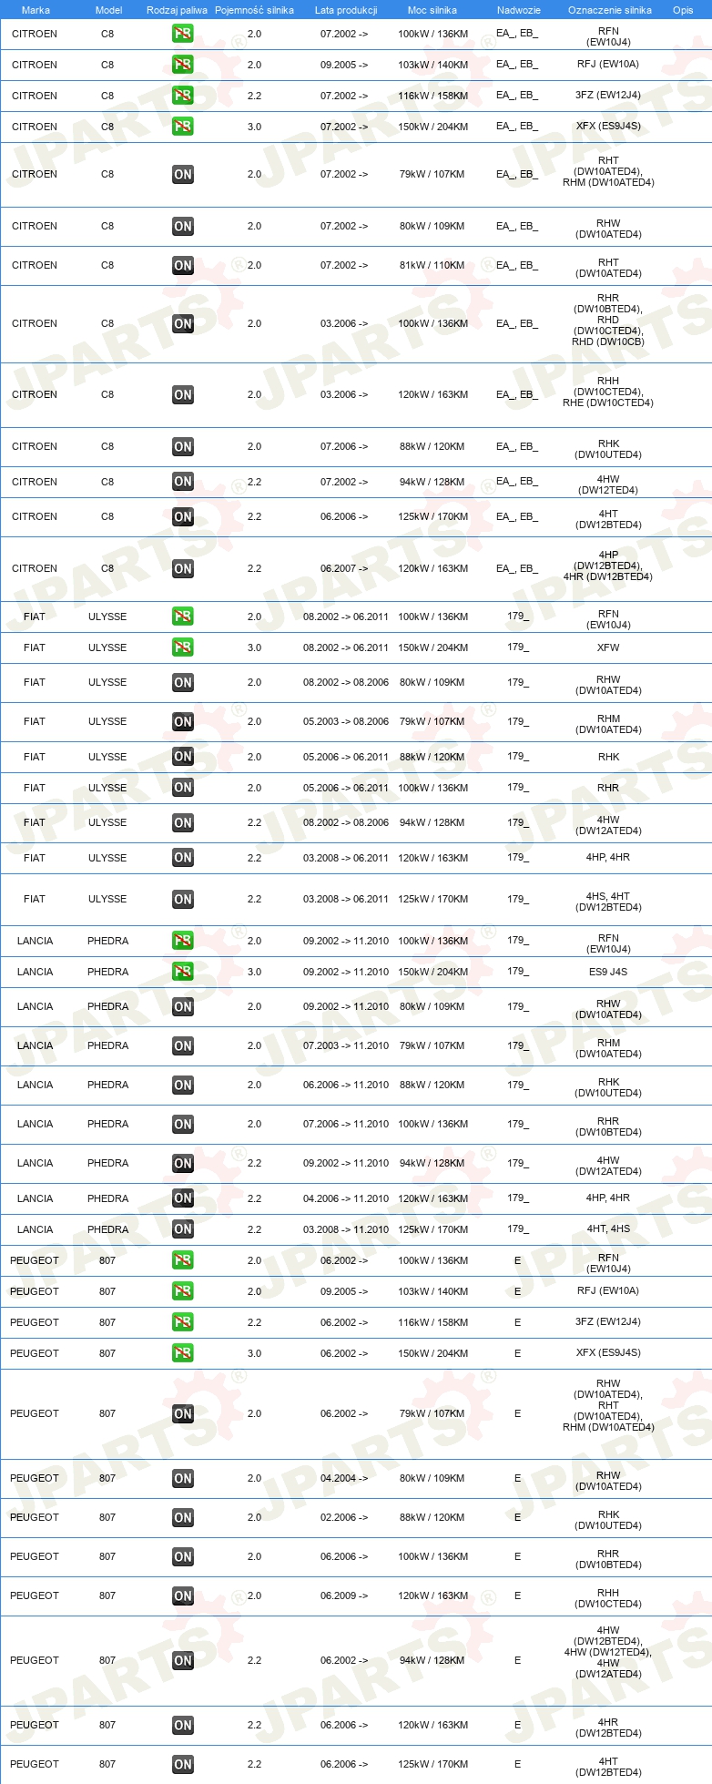The height and width of the screenshot is (1784, 712).
Task: Click diesel ON icon in Peugeot 807 06.2009 row
Action: click(x=183, y=1595)
